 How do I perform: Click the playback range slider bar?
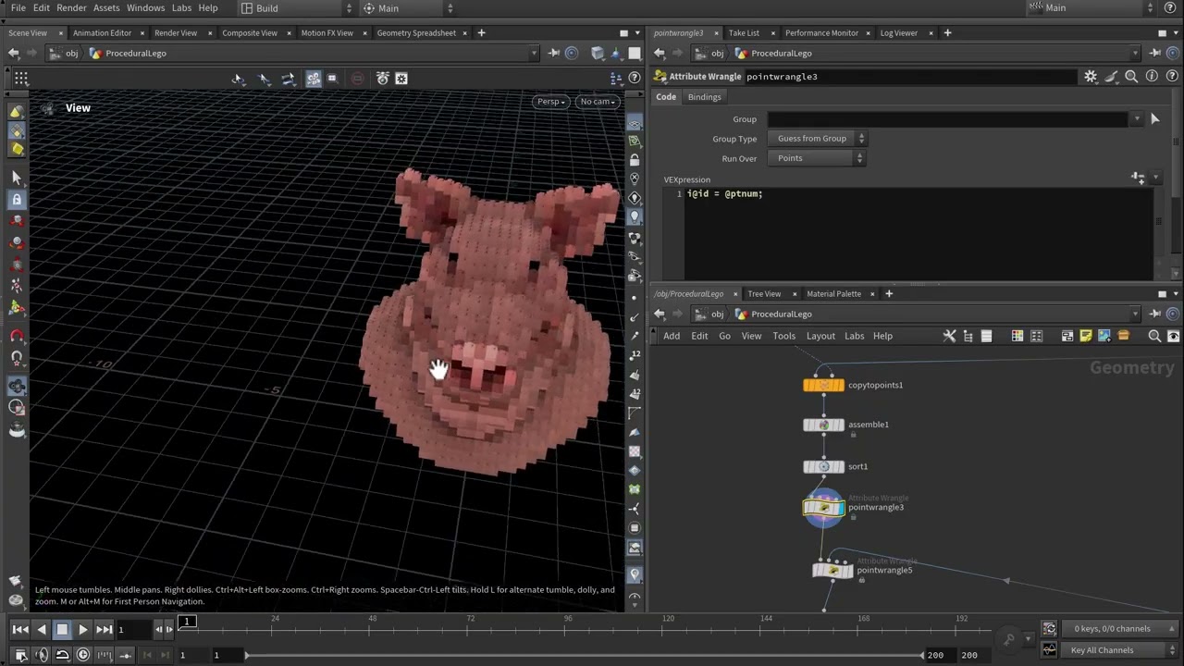click(585, 655)
